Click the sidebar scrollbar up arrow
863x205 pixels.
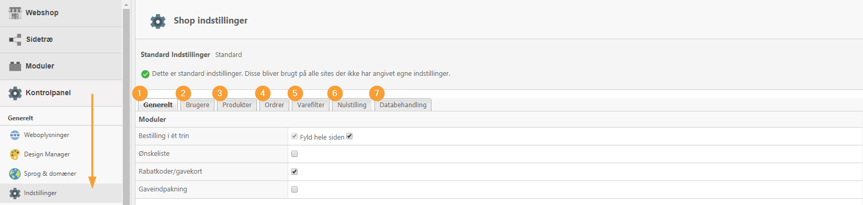click(126, 4)
